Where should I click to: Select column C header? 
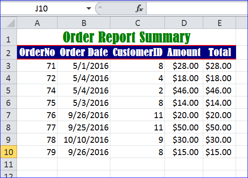138,23
